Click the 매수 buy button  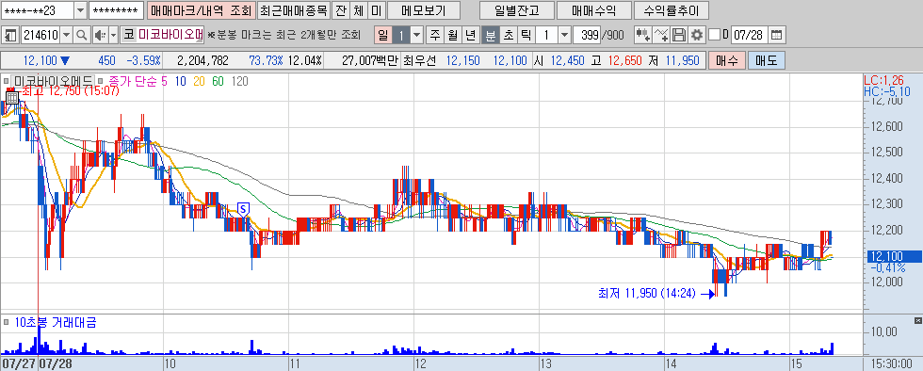(x=727, y=60)
